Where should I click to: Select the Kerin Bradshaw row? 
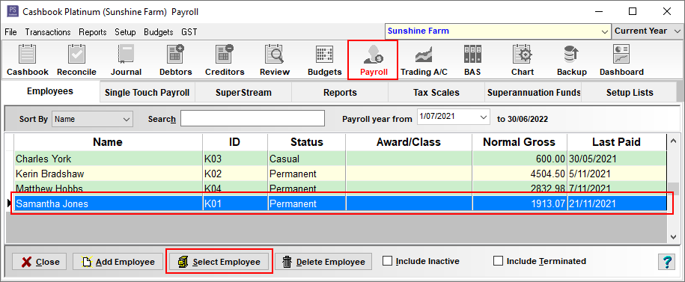click(x=341, y=174)
